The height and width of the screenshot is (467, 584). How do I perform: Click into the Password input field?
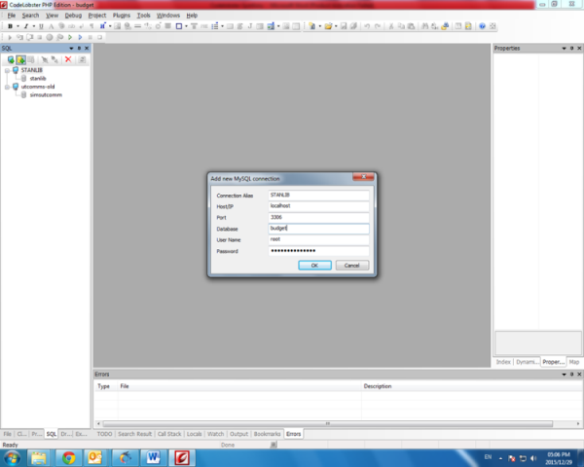point(318,251)
